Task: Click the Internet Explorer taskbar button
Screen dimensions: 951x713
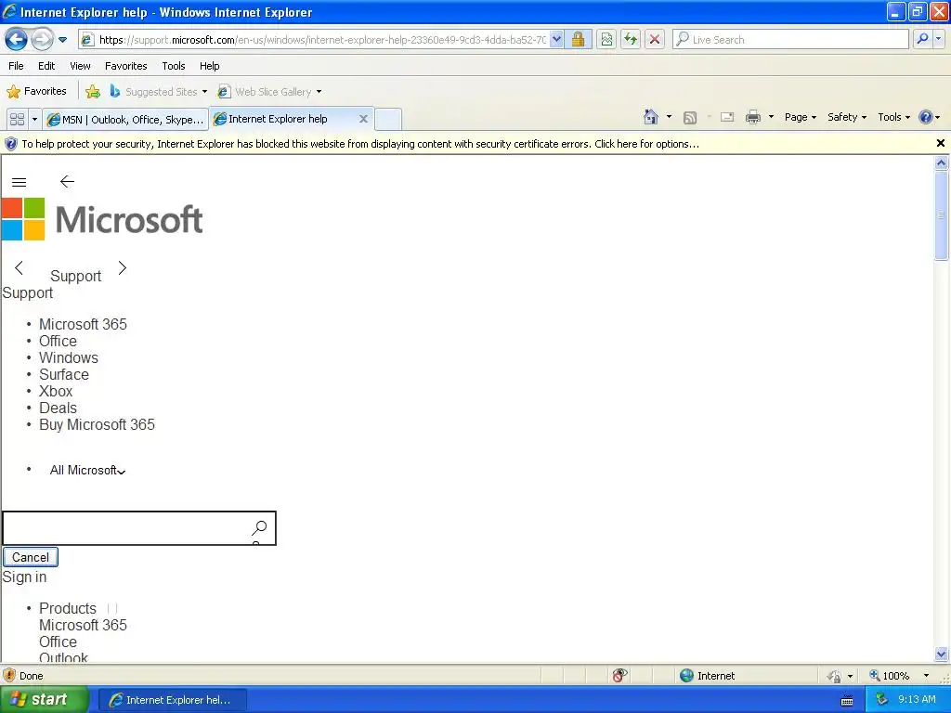Action: (172, 700)
